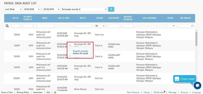Click the 'button lif rosak' guard remark
Screen dimensions: 203x94
80,53
